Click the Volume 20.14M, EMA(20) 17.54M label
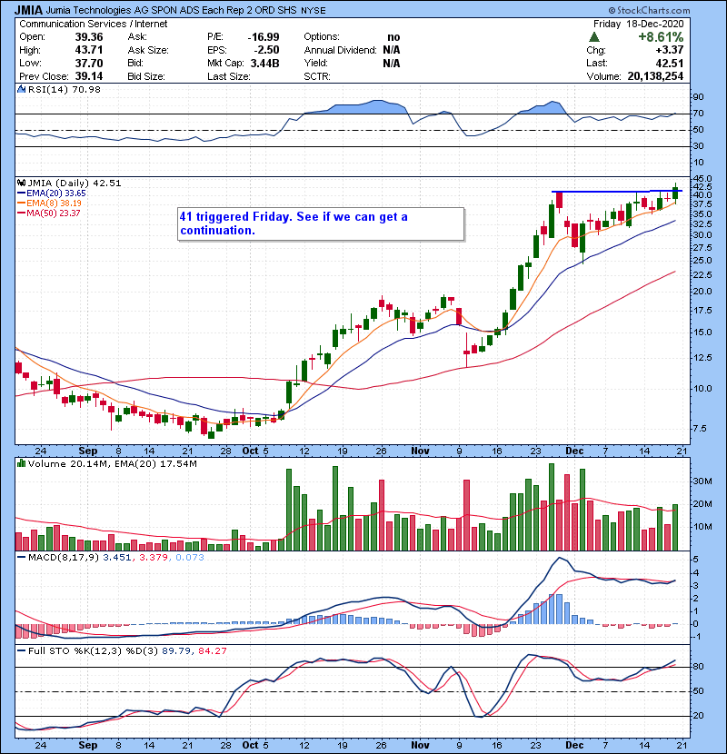Viewport: 727px width, 754px height. tap(113, 464)
